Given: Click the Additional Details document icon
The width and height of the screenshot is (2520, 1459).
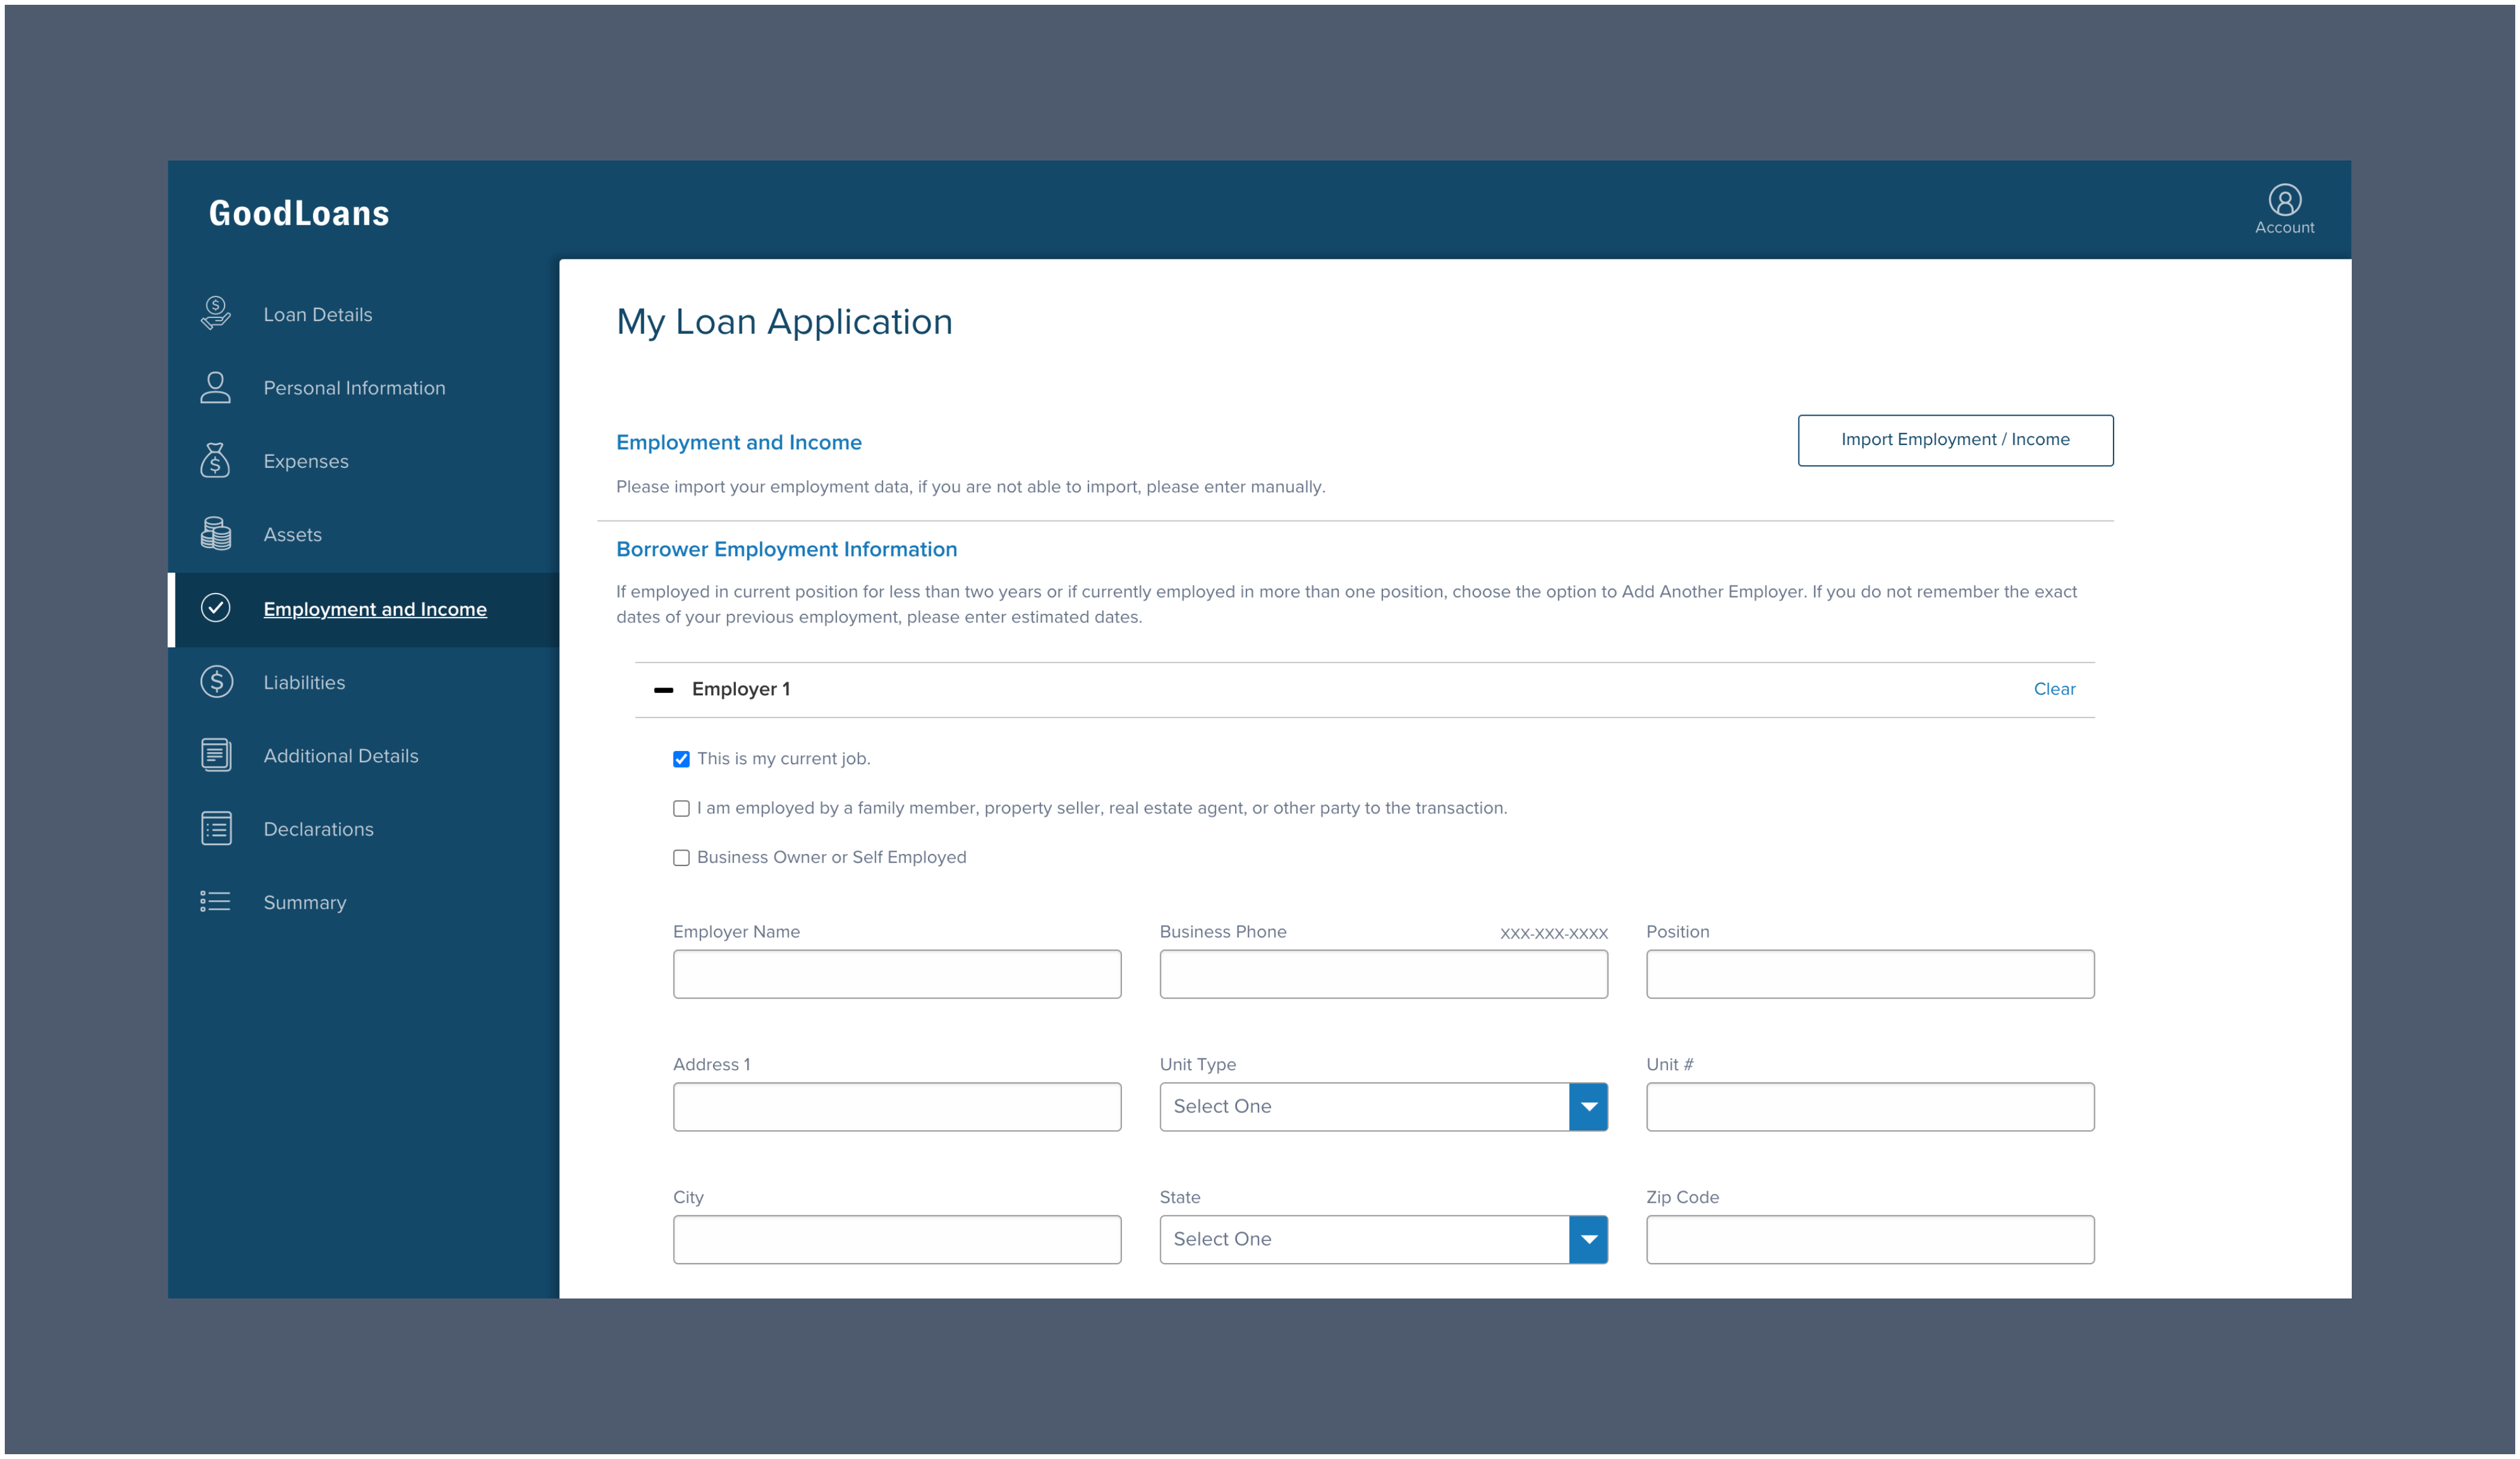Looking at the screenshot, I should (215, 755).
